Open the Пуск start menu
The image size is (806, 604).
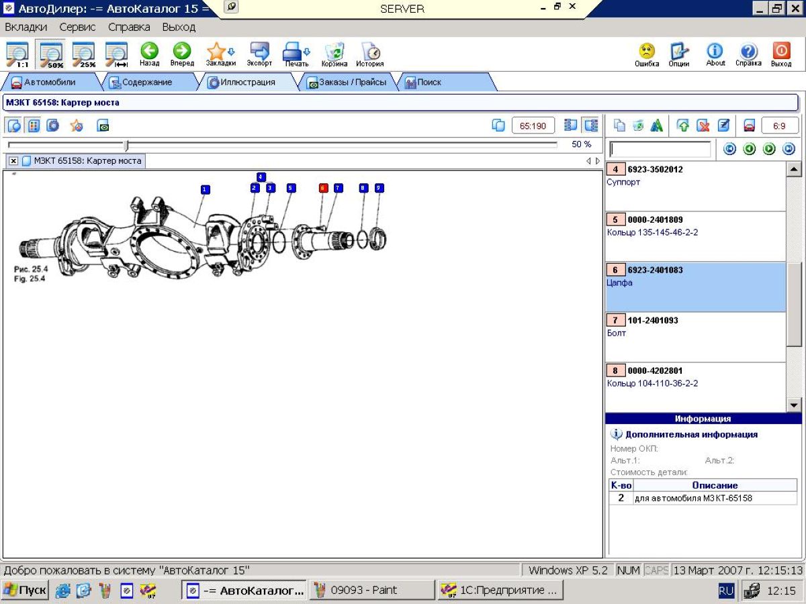click(x=25, y=591)
